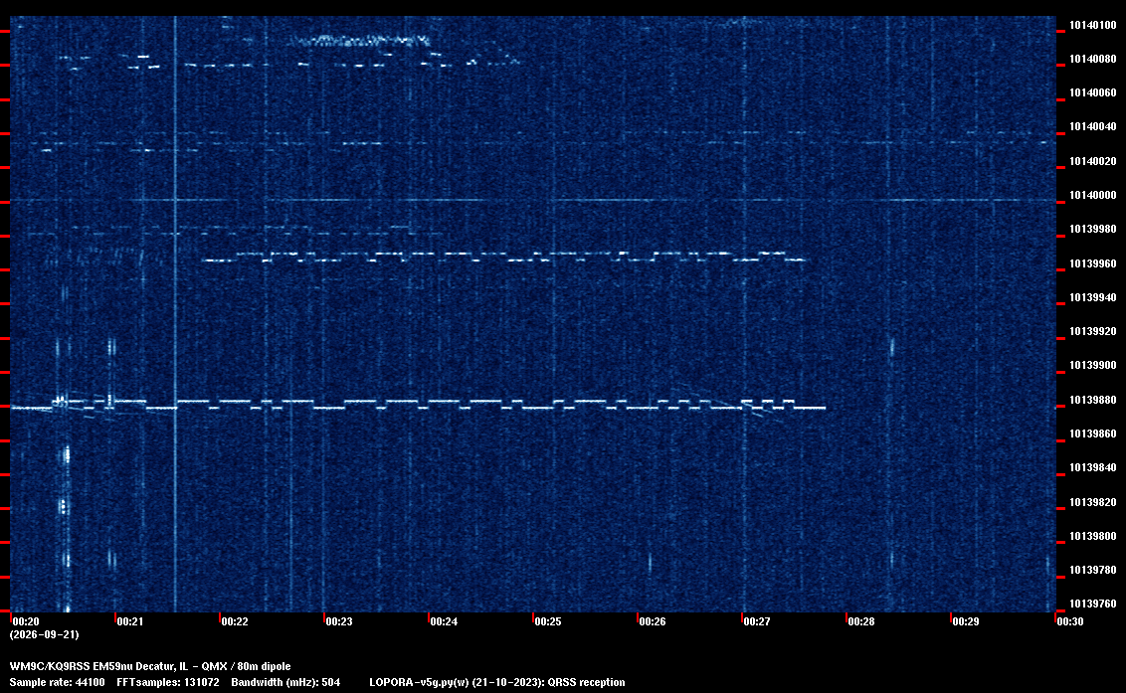Click the 00:29 time axis marker
1126x693 pixels.
pos(966,621)
